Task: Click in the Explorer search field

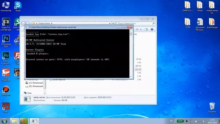Action: coord(136,23)
